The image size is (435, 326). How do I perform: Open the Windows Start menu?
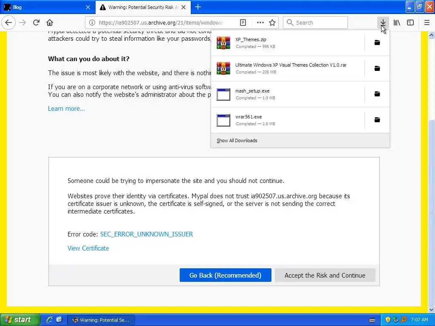click(x=20, y=320)
